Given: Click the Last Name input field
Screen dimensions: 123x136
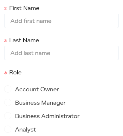Looking at the screenshot, I should point(61,53).
